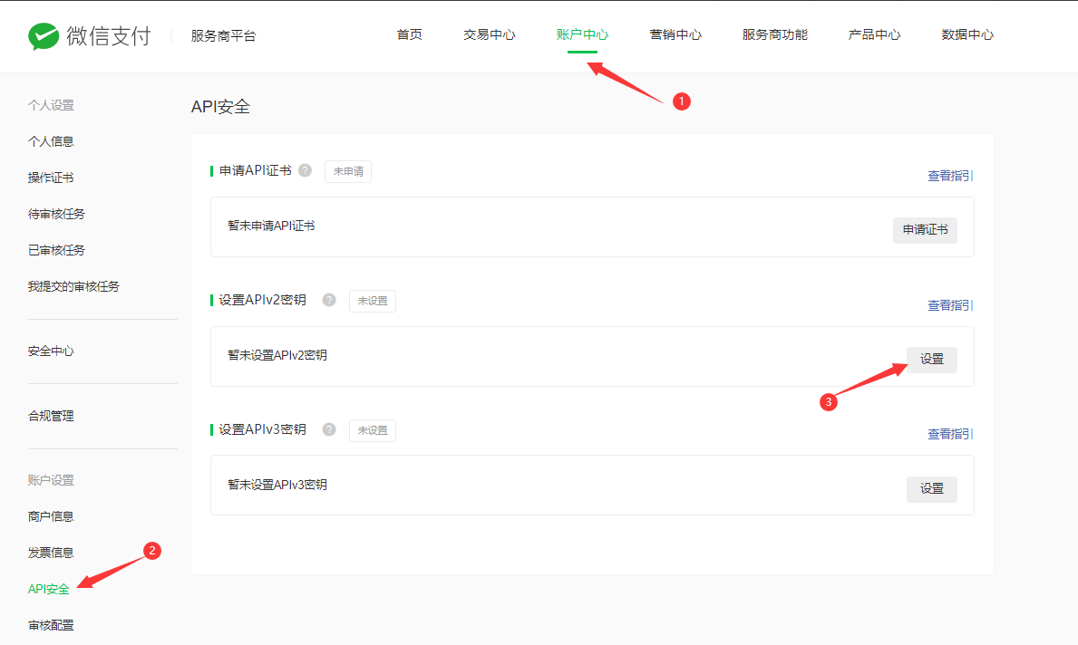Click help icon beside 申请API证书
Image resolution: width=1078 pixels, height=645 pixels.
[305, 170]
